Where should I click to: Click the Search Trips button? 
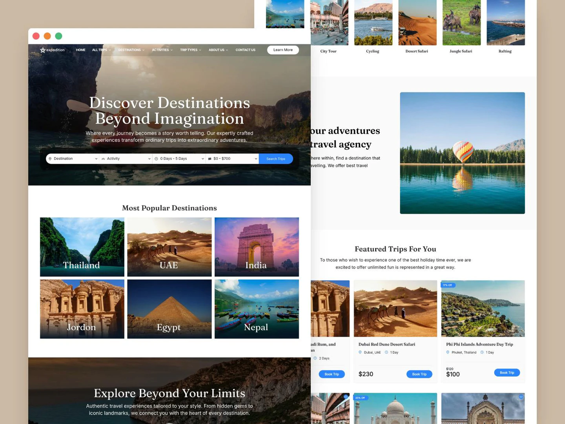(275, 159)
